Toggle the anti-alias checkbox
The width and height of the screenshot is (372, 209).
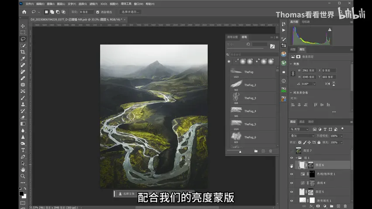[x=98, y=12]
